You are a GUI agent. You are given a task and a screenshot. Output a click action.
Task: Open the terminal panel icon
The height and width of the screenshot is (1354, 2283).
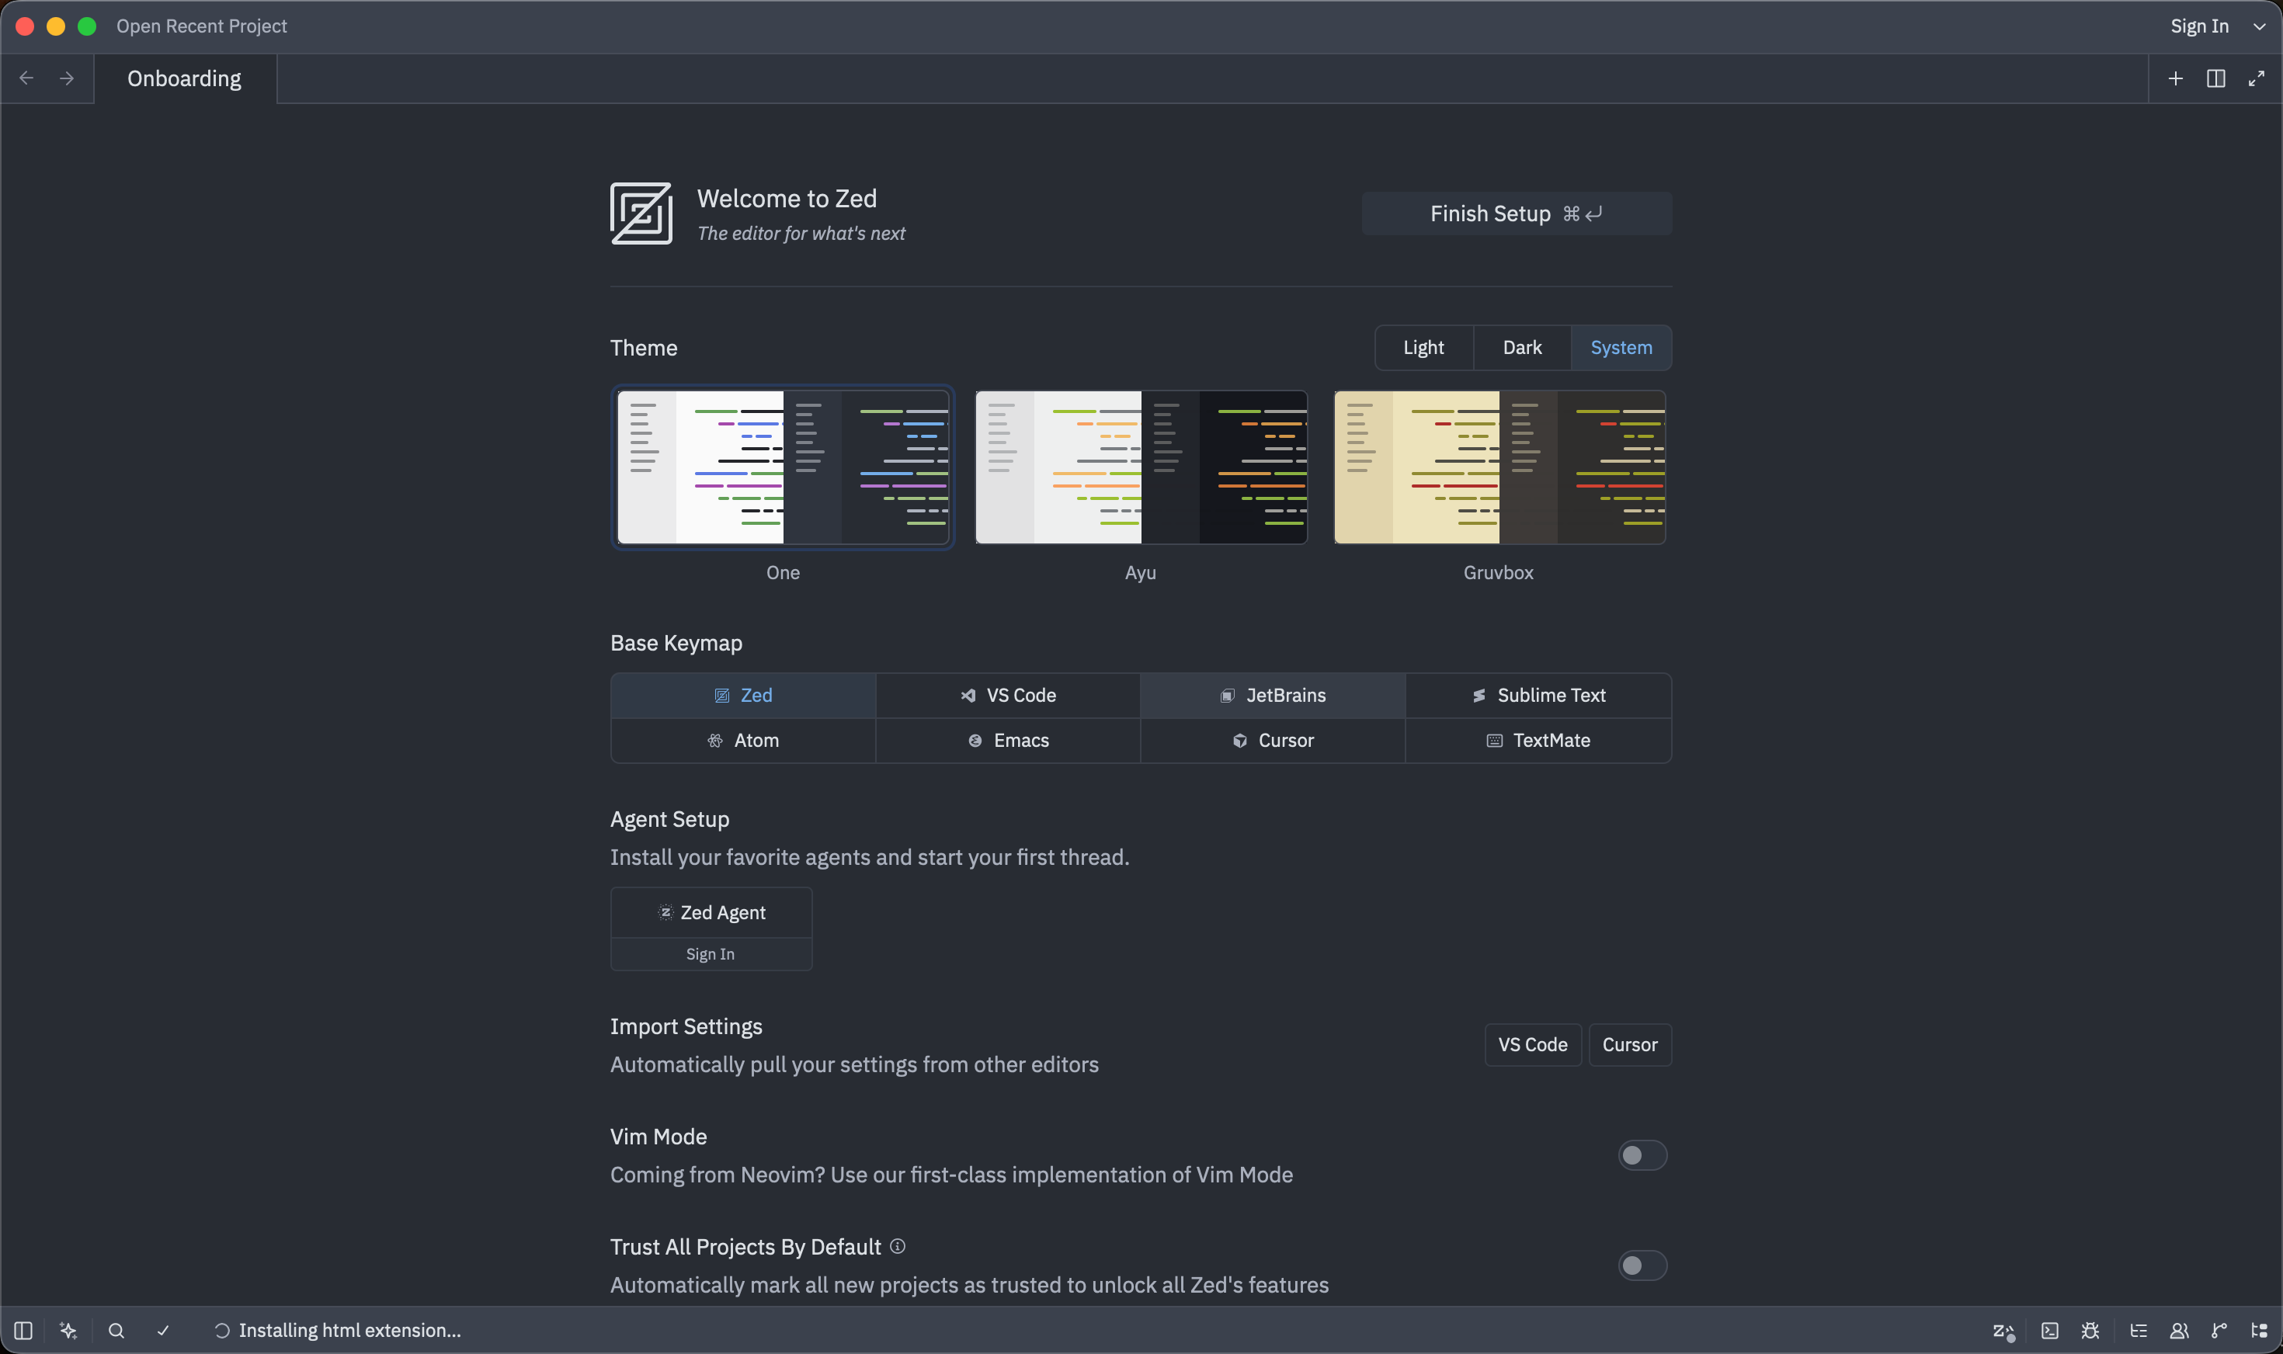pos(2049,1330)
